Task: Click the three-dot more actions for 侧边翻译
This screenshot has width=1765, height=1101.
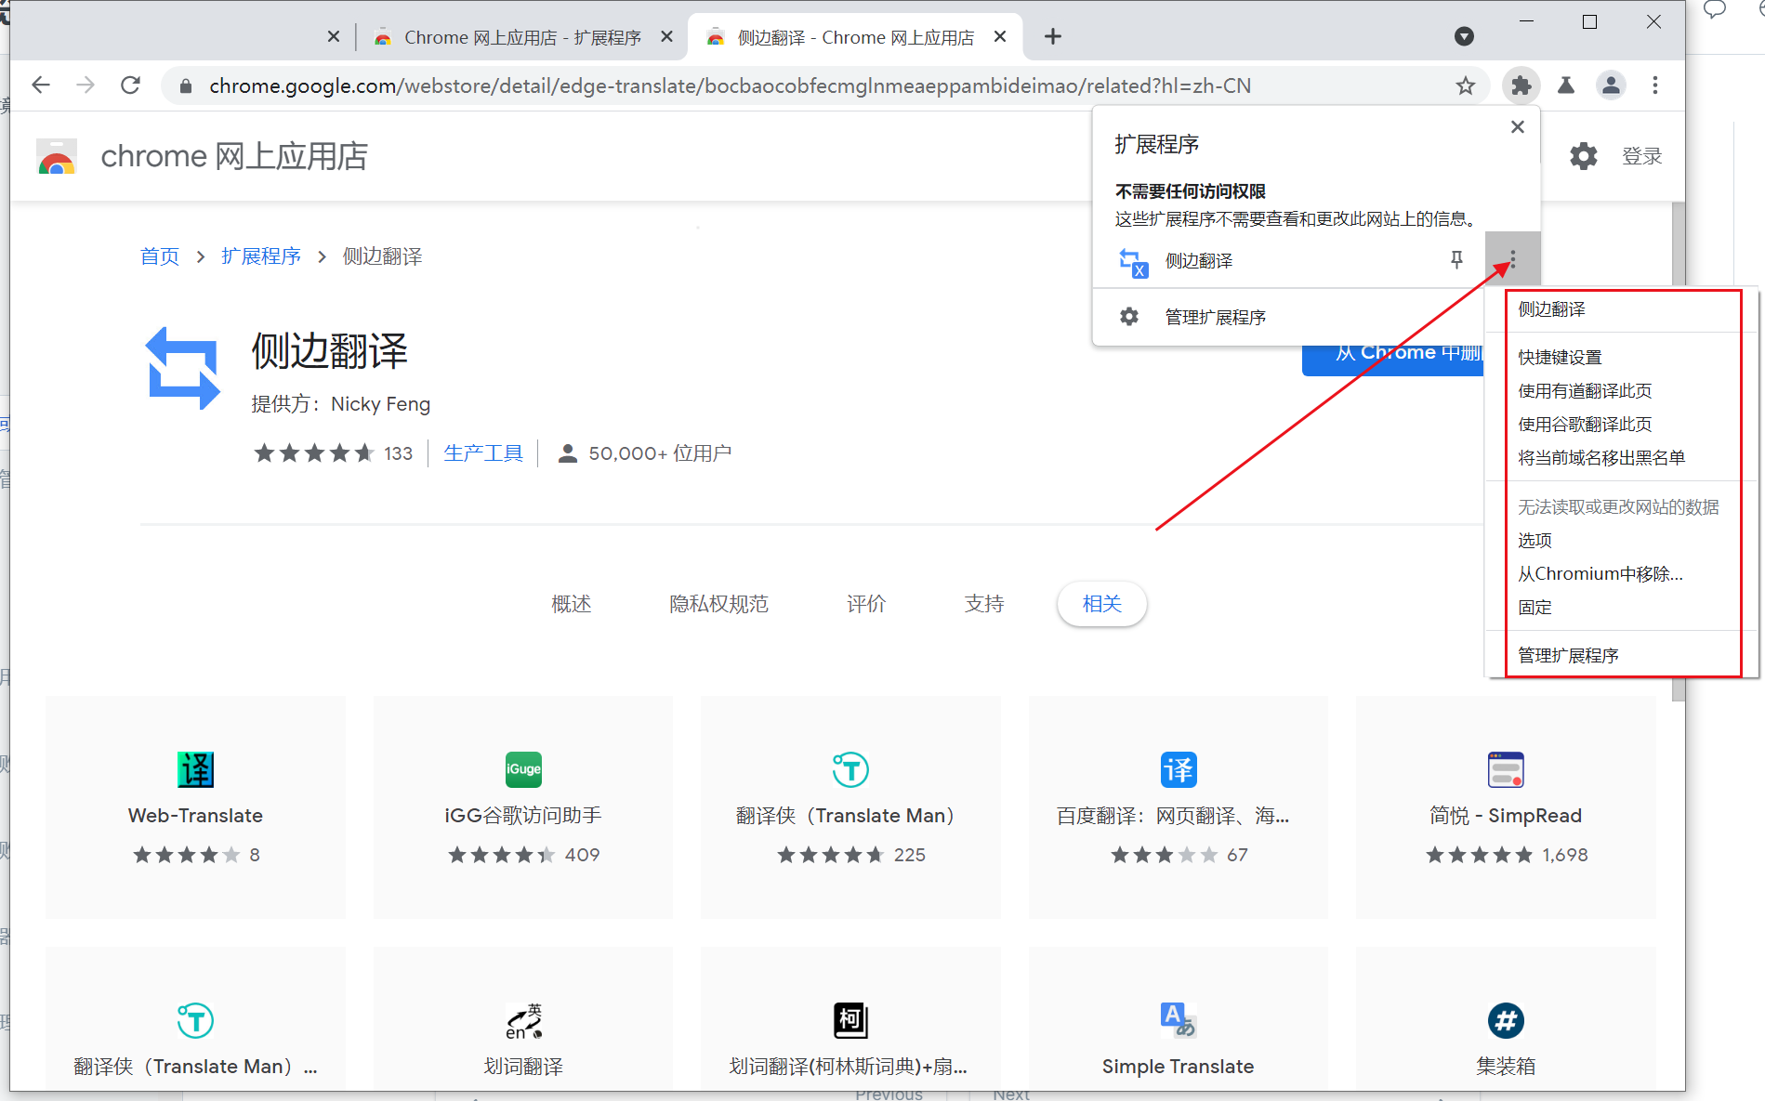Action: 1513,259
